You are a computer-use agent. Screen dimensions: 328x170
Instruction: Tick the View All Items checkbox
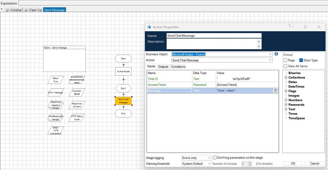tap(285, 66)
